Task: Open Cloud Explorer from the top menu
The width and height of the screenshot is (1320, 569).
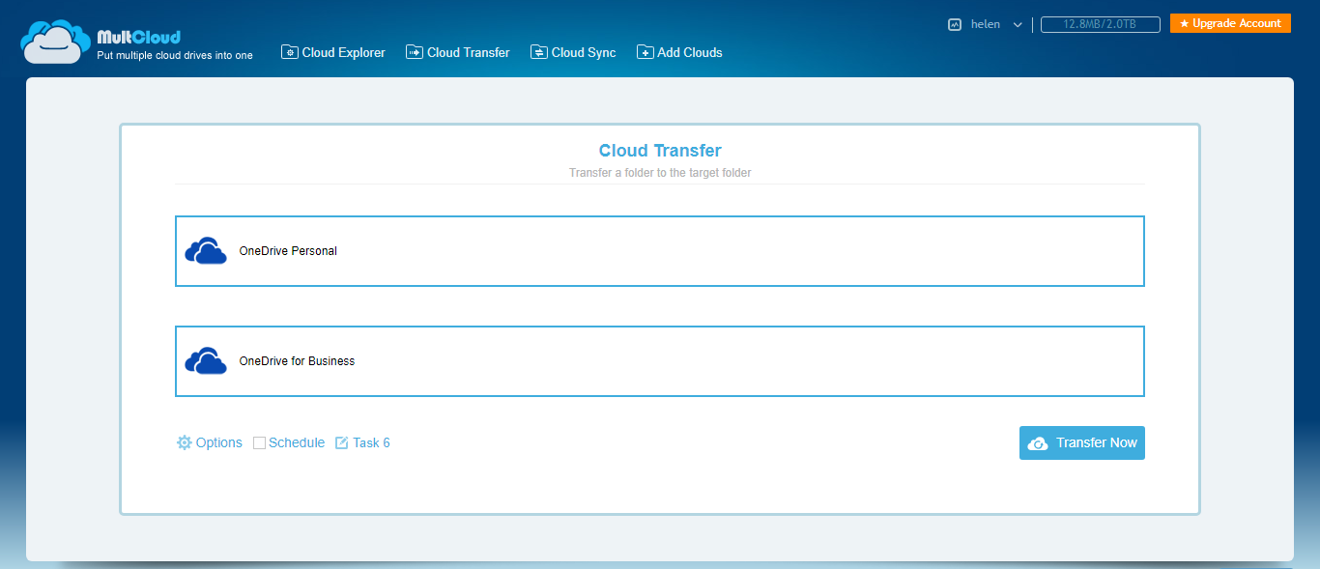Action: point(333,52)
